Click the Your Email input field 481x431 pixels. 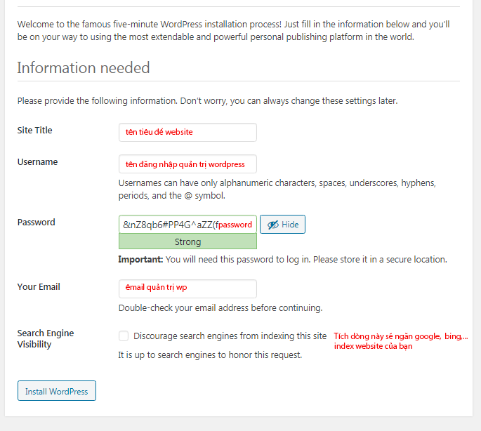pos(187,289)
